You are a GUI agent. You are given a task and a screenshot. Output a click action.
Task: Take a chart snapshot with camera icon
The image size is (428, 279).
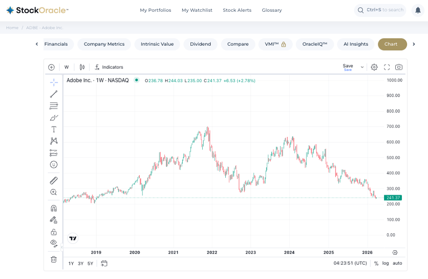tap(399, 67)
